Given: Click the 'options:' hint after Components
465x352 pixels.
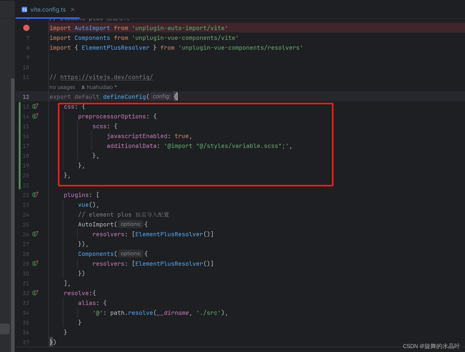Looking at the screenshot, I should [131, 254].
